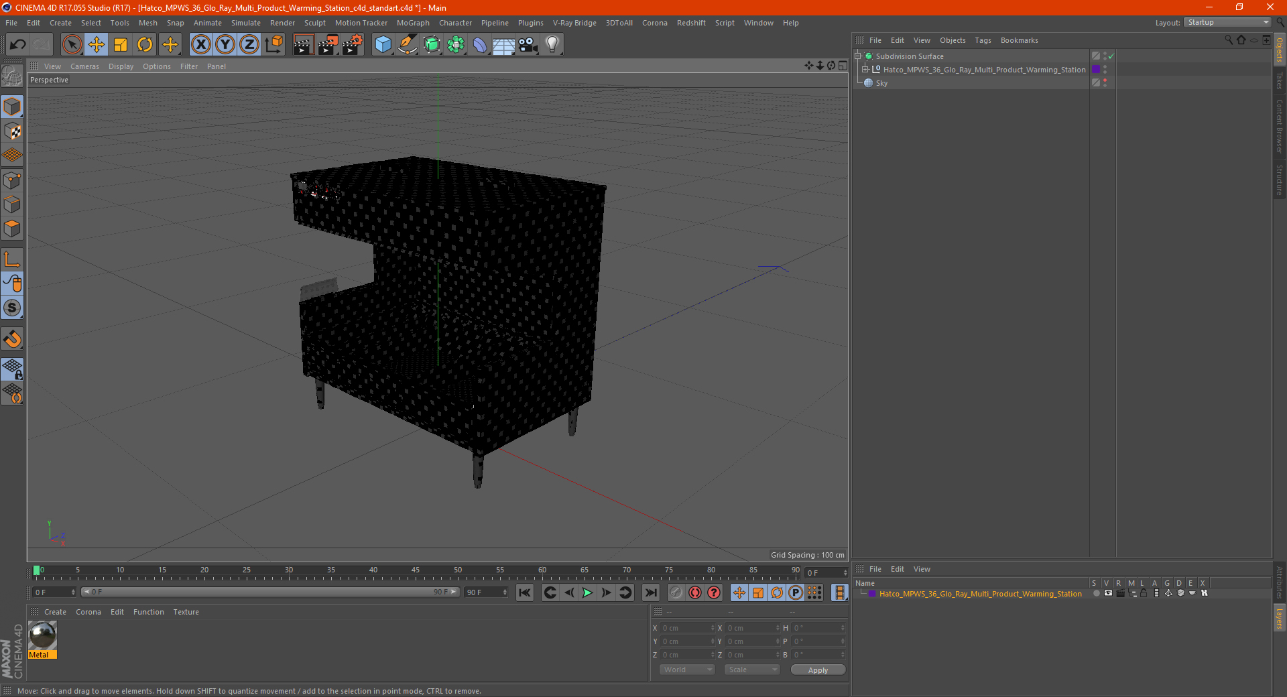Click the Apply button

818,670
